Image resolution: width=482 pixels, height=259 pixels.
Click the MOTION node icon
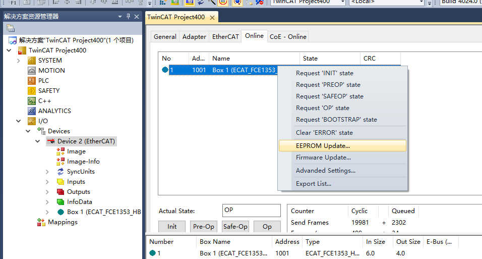(x=32, y=71)
